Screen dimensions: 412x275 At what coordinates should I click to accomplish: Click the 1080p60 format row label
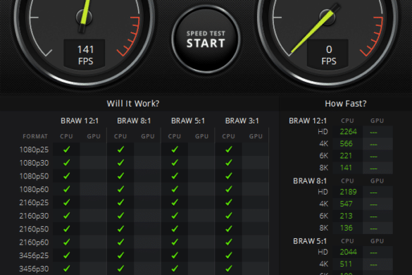click(35, 190)
